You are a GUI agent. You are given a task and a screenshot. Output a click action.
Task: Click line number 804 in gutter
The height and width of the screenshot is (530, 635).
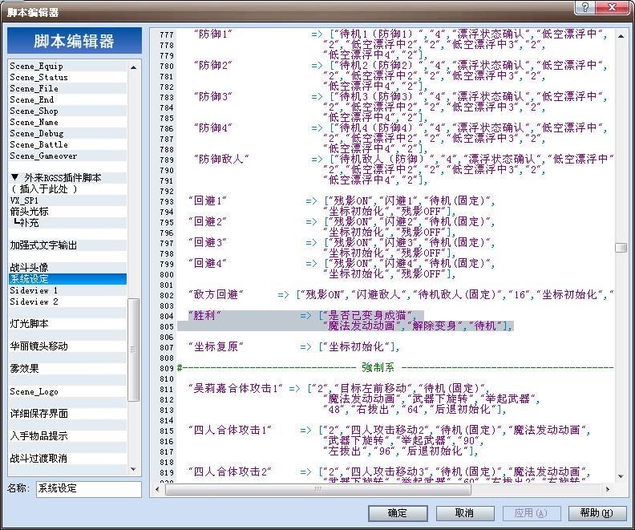click(167, 316)
